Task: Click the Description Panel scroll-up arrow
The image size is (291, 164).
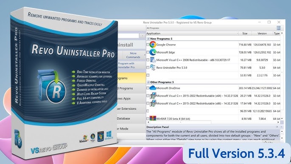Action: [x=282, y=131]
